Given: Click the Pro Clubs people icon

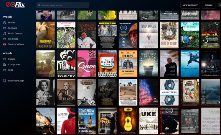Looking at the screenshot, I should tap(4, 39).
